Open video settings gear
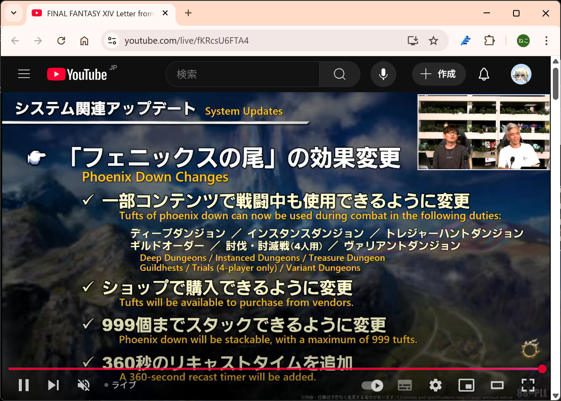The height and width of the screenshot is (401, 561). pyautogui.click(x=436, y=385)
